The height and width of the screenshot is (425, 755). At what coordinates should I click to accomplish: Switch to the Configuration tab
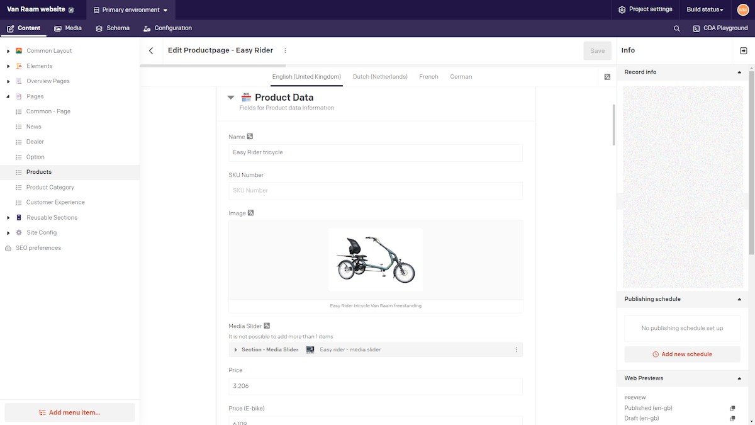click(x=167, y=28)
